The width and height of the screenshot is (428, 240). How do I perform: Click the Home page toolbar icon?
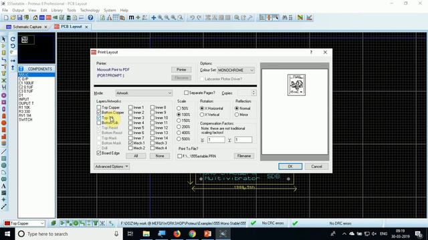[x=35, y=18]
